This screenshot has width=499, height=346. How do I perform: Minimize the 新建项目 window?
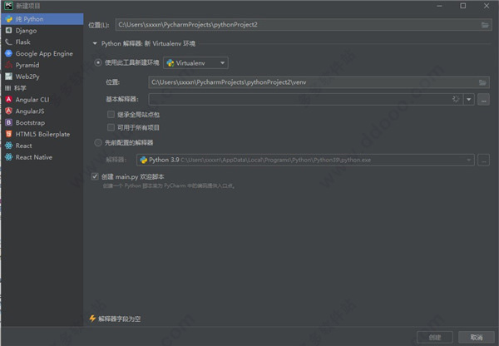point(439,6)
